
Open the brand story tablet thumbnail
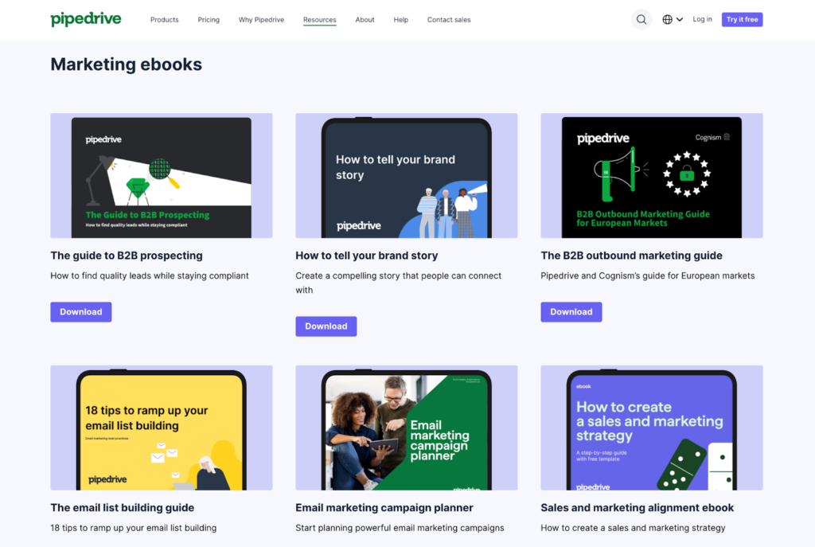point(407,176)
